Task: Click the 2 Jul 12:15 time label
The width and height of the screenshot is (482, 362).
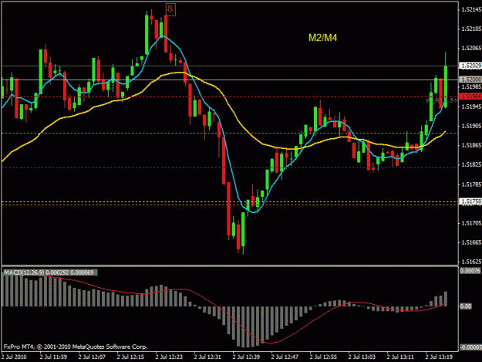Action: click(x=130, y=357)
